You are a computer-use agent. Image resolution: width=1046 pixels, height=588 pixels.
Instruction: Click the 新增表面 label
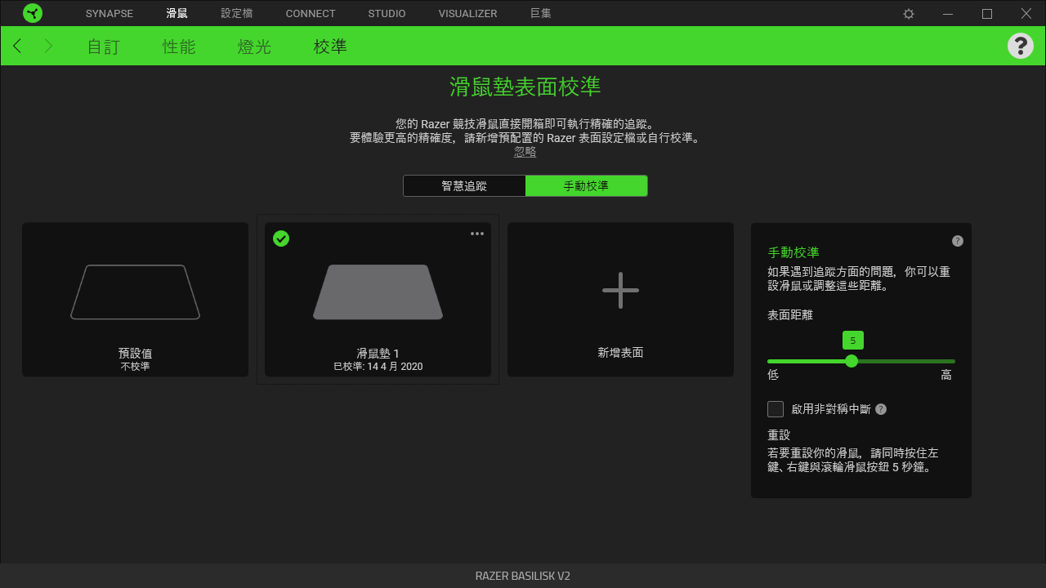[x=620, y=353]
